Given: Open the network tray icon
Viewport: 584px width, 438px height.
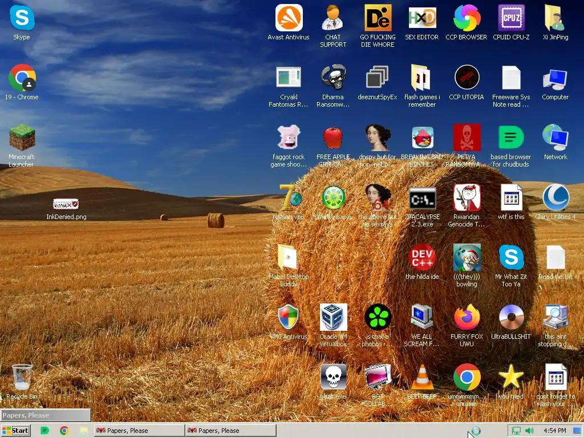Looking at the screenshot, I should 516,431.
